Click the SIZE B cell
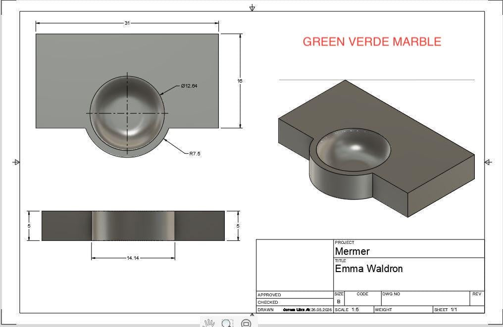The width and height of the screenshot is (503, 327). (x=339, y=298)
